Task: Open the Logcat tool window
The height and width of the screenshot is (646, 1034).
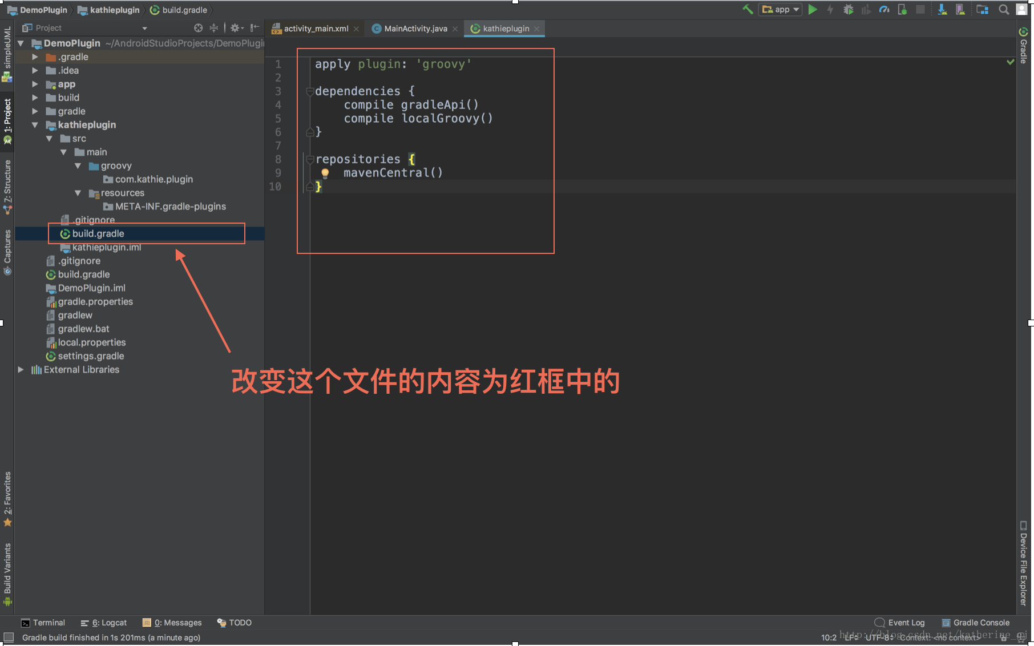Action: pos(104,623)
